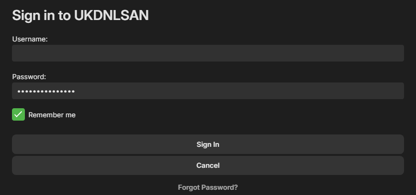Cancel the sign-in dialog
The width and height of the screenshot is (416, 195).
click(x=208, y=165)
